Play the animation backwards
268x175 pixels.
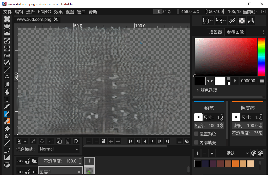(x=145, y=141)
